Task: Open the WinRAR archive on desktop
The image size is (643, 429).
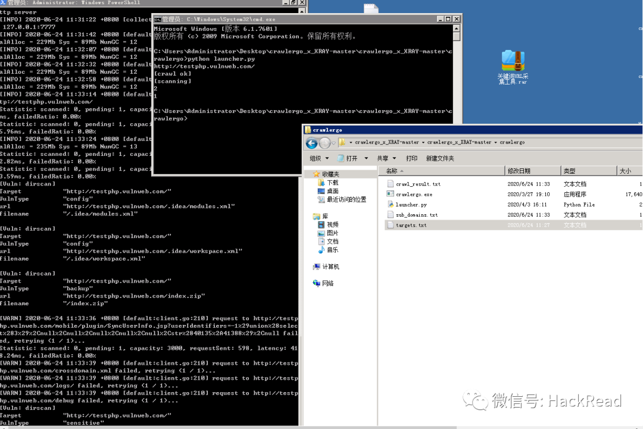Action: [513, 67]
